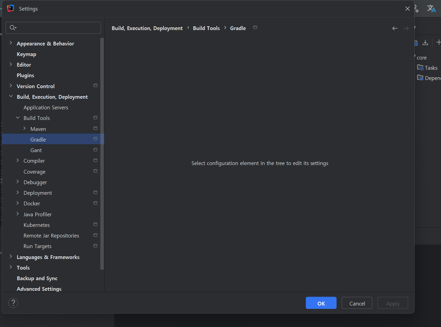Viewport: 441px width, 327px height.
Task: Click the 'Select configuration element' placeholder message
Action: click(260, 163)
